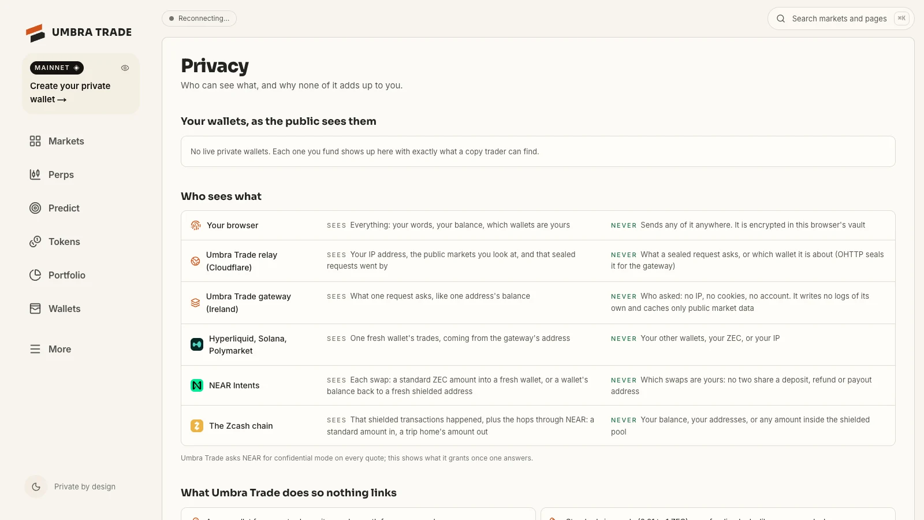The width and height of the screenshot is (924, 520).
Task: Open the Wallets icon in sidebar
Action: (35, 309)
